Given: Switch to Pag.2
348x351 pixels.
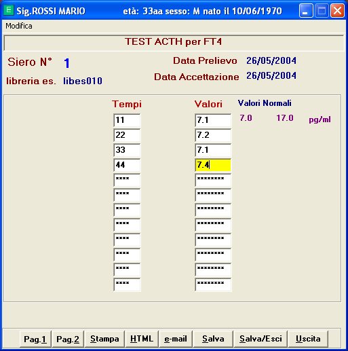Looking at the screenshot, I should click(x=68, y=339).
